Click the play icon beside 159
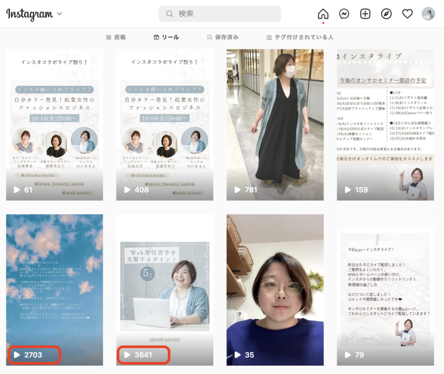The width and height of the screenshot is (444, 374). 348,190
